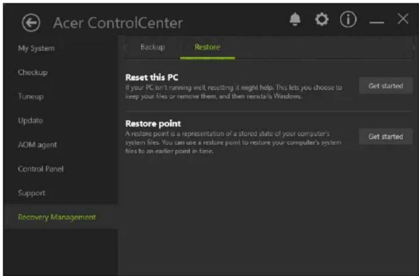The width and height of the screenshot is (419, 276).
Task: Go back using the arrow icon
Action: [31, 23]
